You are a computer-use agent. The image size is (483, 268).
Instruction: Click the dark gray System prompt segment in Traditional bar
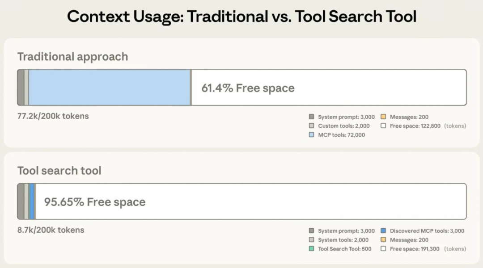[x=21, y=88]
